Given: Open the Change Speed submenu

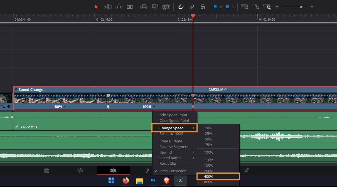Looking at the screenshot, I should coord(175,128).
